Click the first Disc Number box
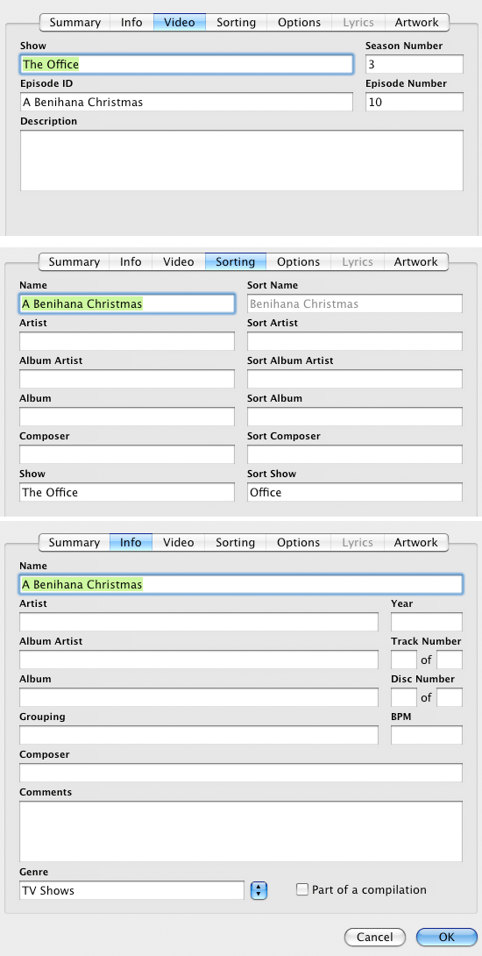Image resolution: width=482 pixels, height=956 pixels. pyautogui.click(x=403, y=697)
